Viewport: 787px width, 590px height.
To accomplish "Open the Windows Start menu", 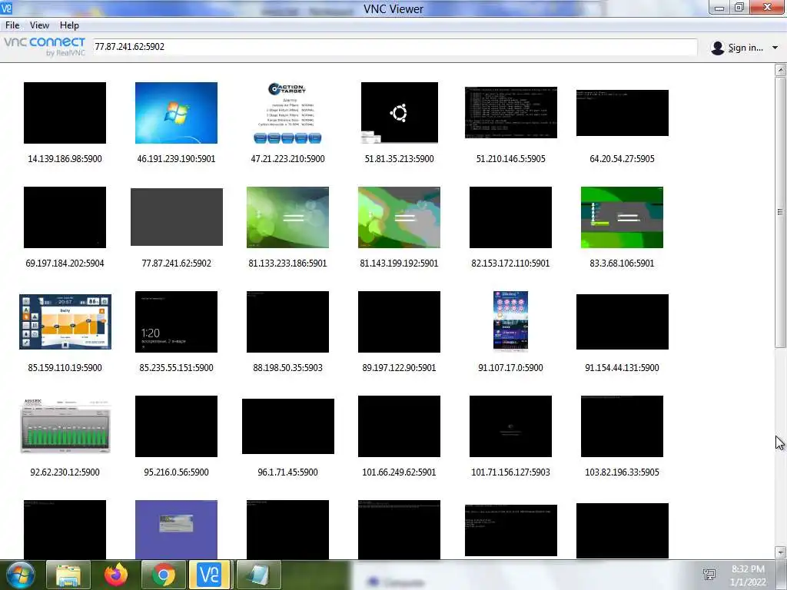I will click(x=21, y=575).
